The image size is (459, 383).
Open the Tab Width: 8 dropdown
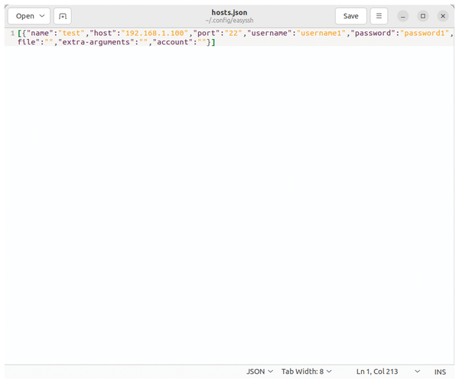coord(307,372)
